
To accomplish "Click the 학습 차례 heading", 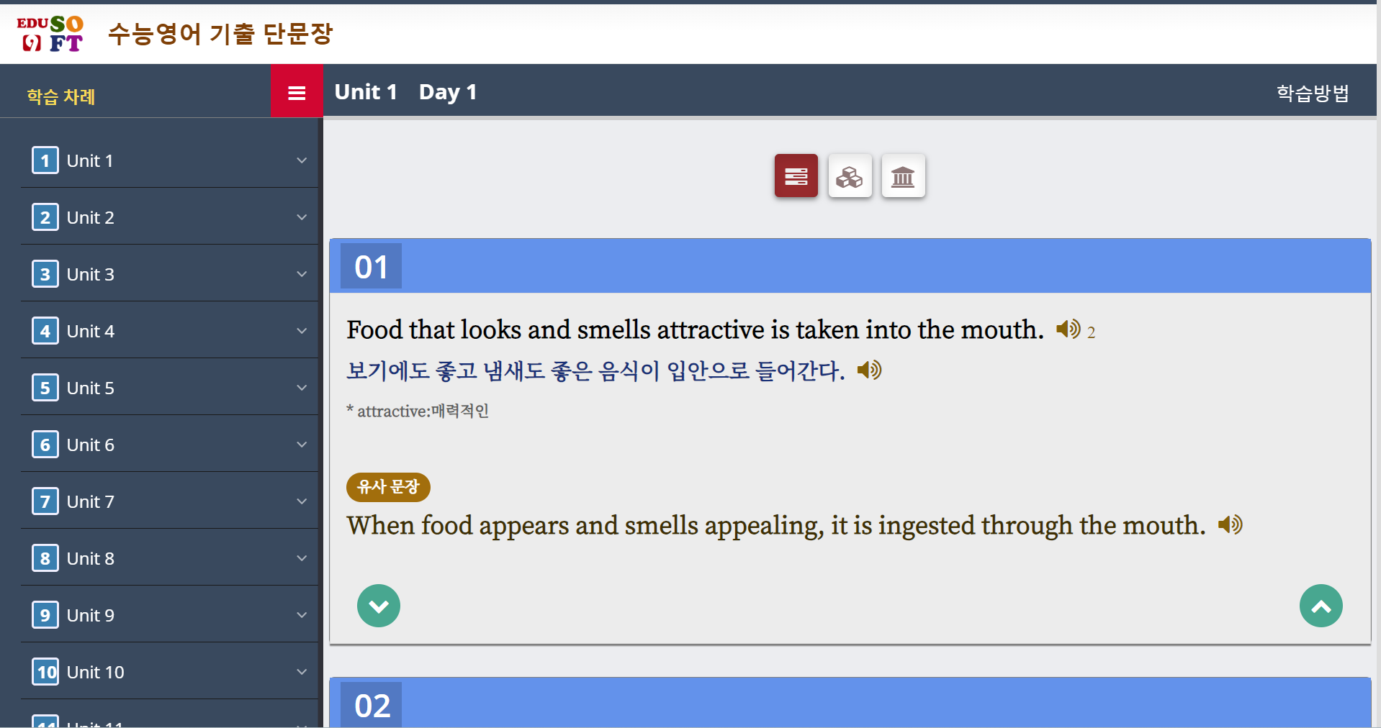I will coord(61,96).
